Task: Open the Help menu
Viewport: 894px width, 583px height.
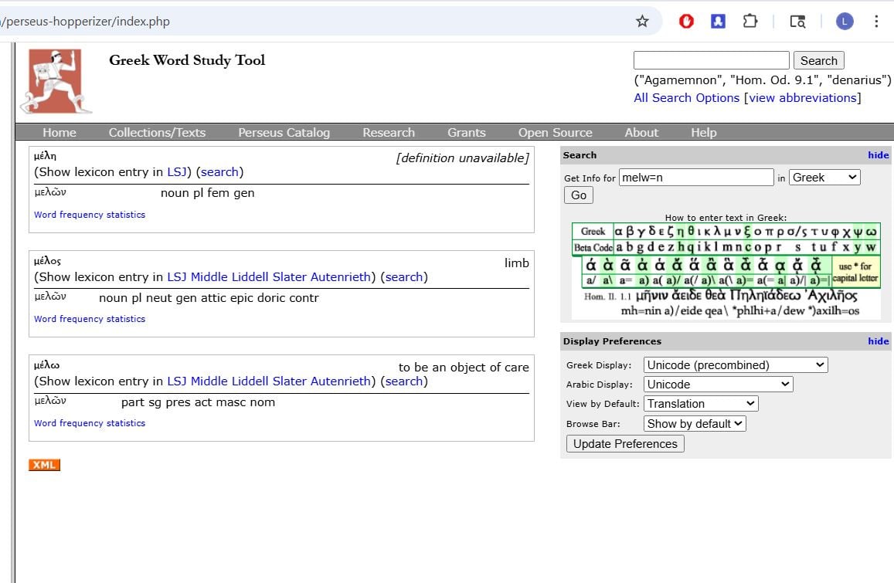Action: point(704,132)
